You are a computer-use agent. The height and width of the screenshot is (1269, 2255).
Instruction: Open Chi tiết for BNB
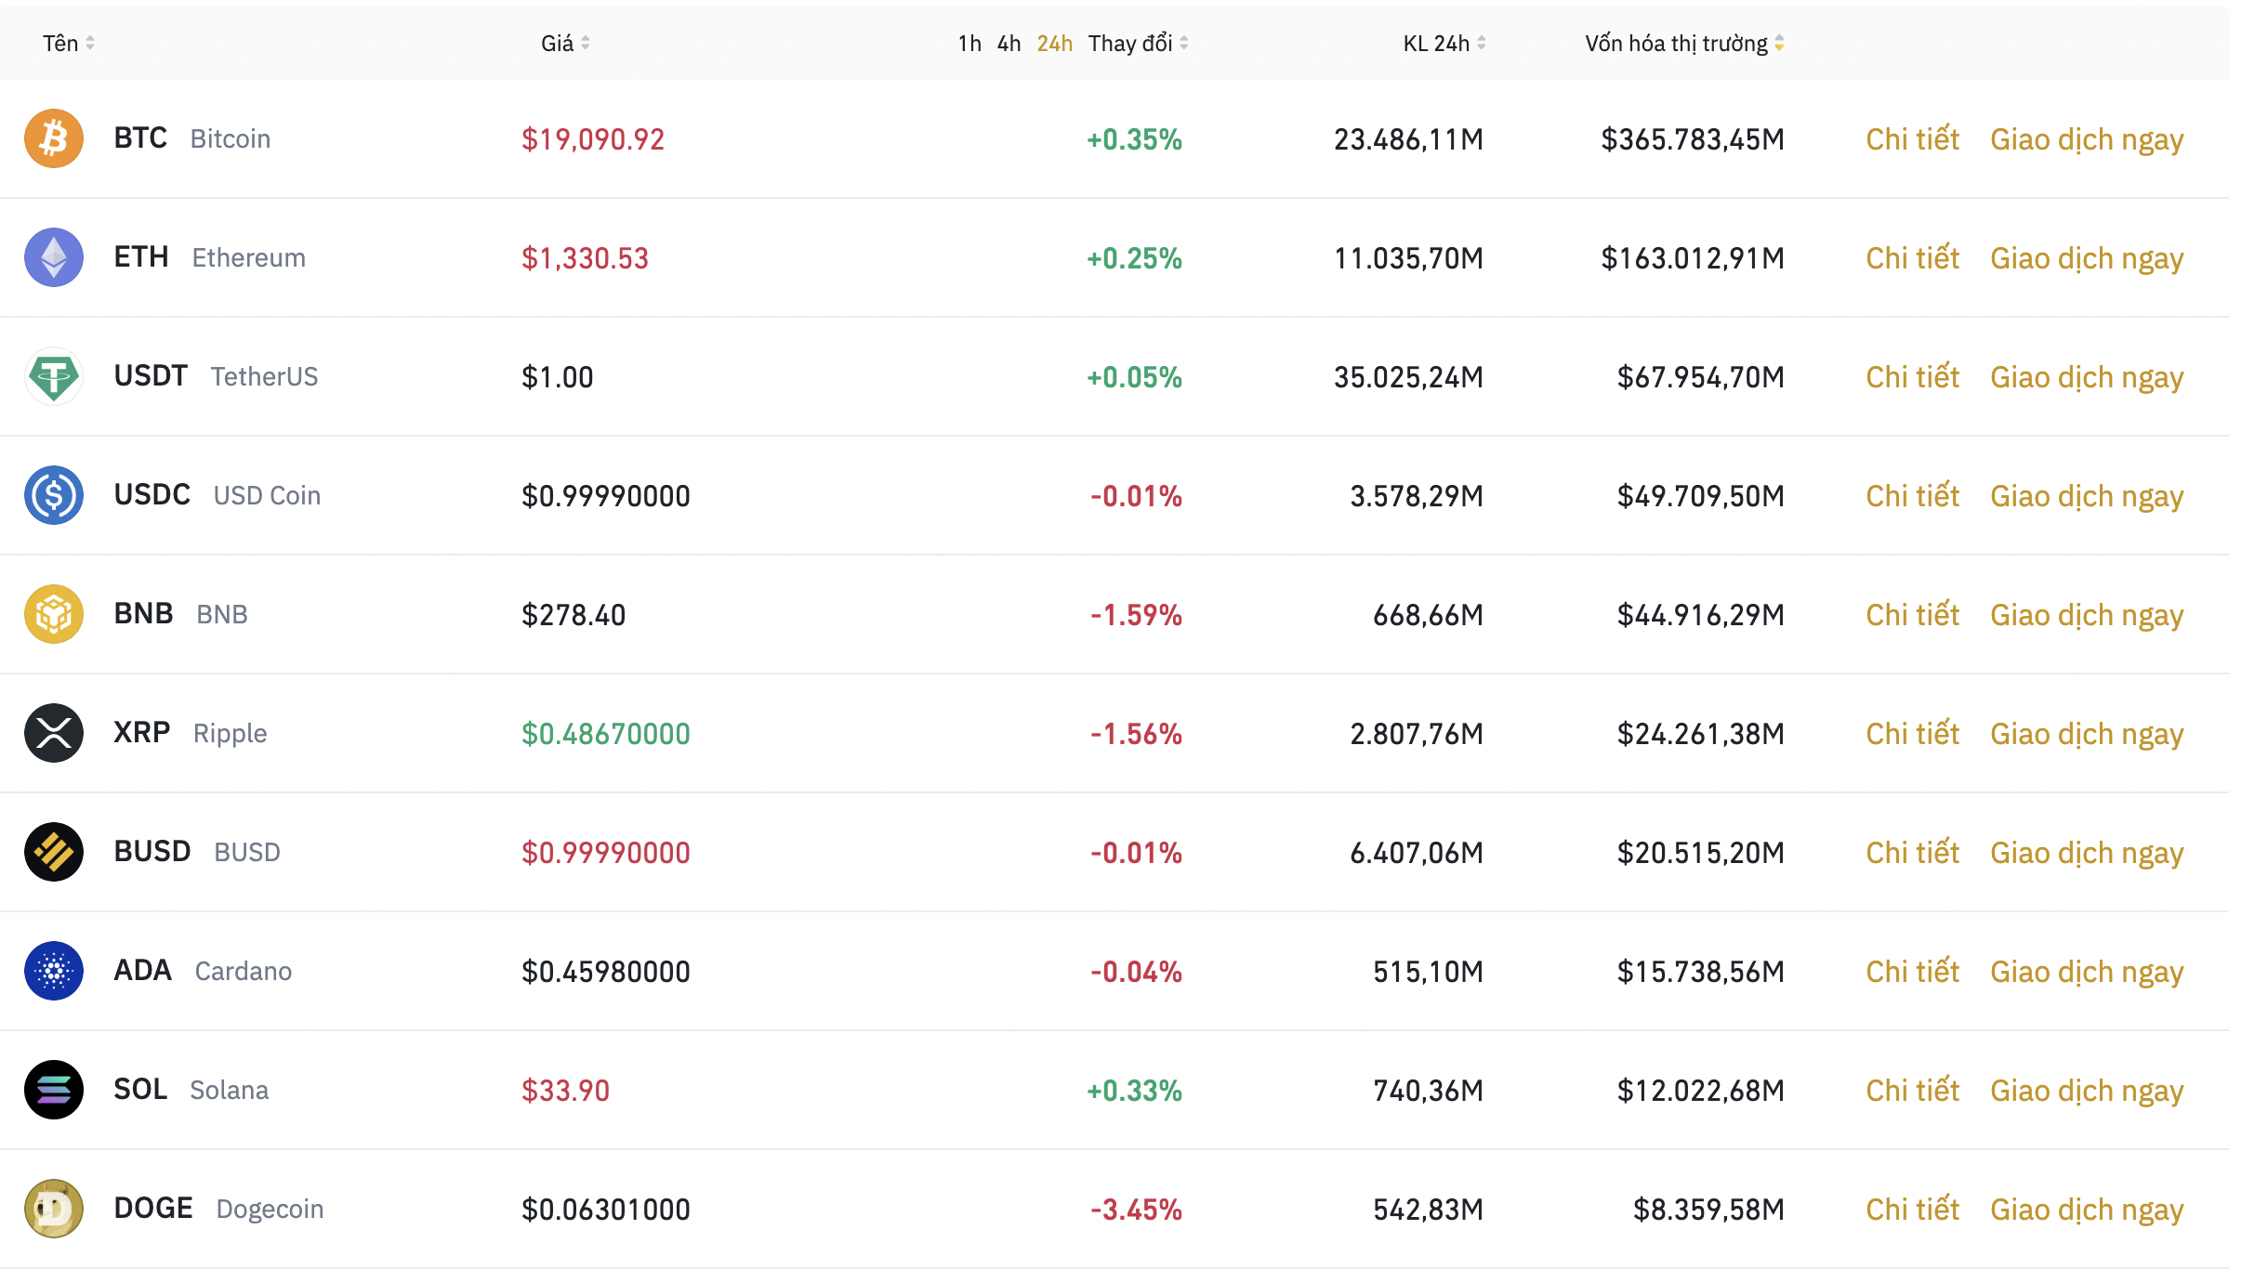click(1912, 615)
